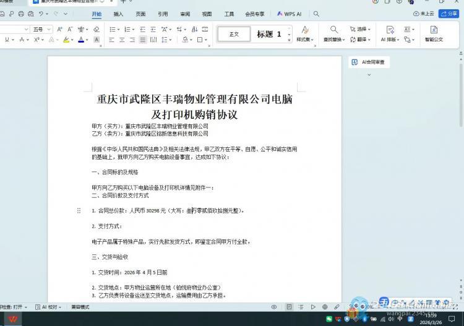Click the AI contract review button
Image resolution: width=464 pixels, height=326 pixels.
(x=369, y=62)
